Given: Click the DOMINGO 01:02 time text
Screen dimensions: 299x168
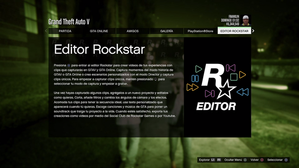Looking at the screenshot, I should tap(230, 20).
